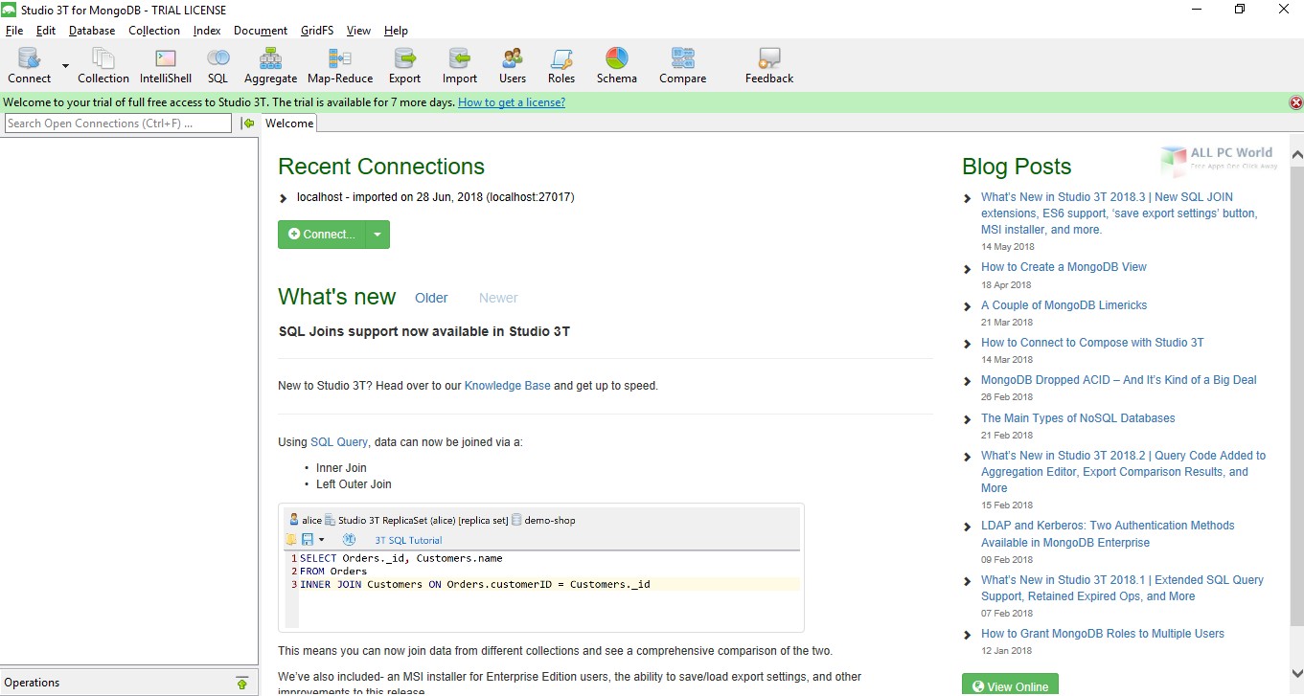
Task: Open 'What's New in Studio 3T 2018.2' post
Action: click(x=1123, y=472)
